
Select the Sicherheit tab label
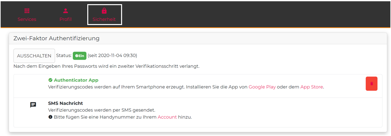click(x=104, y=19)
